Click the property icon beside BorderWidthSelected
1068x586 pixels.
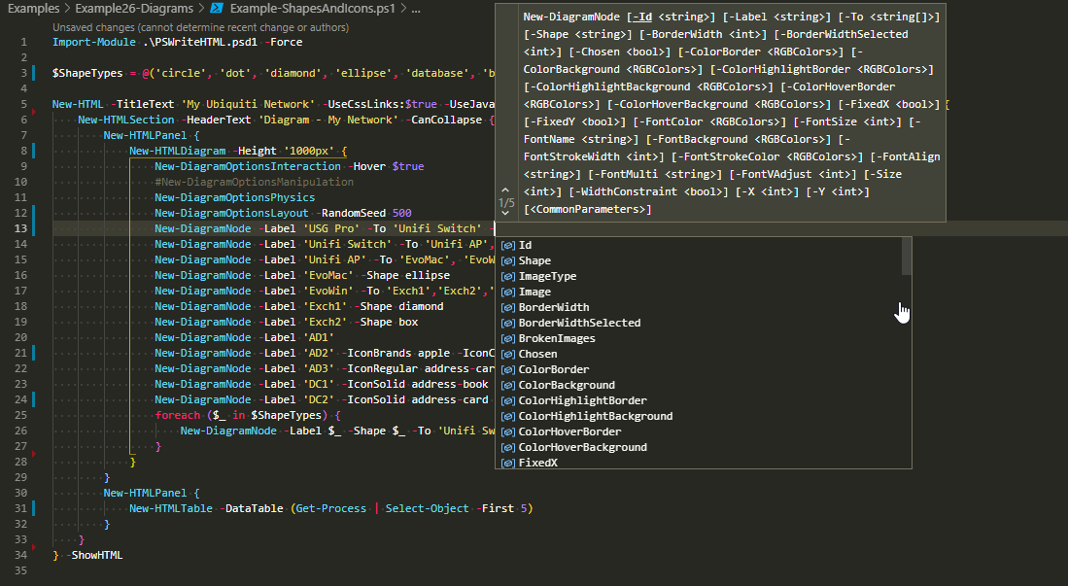508,322
